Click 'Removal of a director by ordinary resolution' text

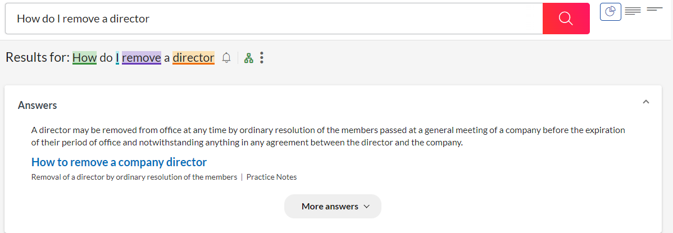tap(134, 177)
